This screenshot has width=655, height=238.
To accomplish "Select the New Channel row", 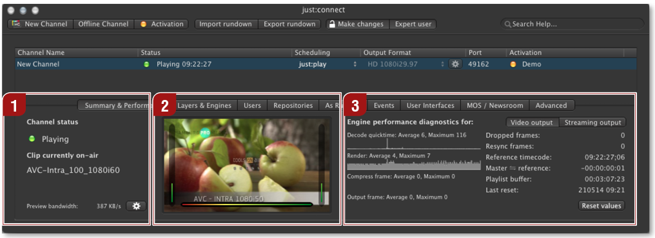I will coord(326,64).
